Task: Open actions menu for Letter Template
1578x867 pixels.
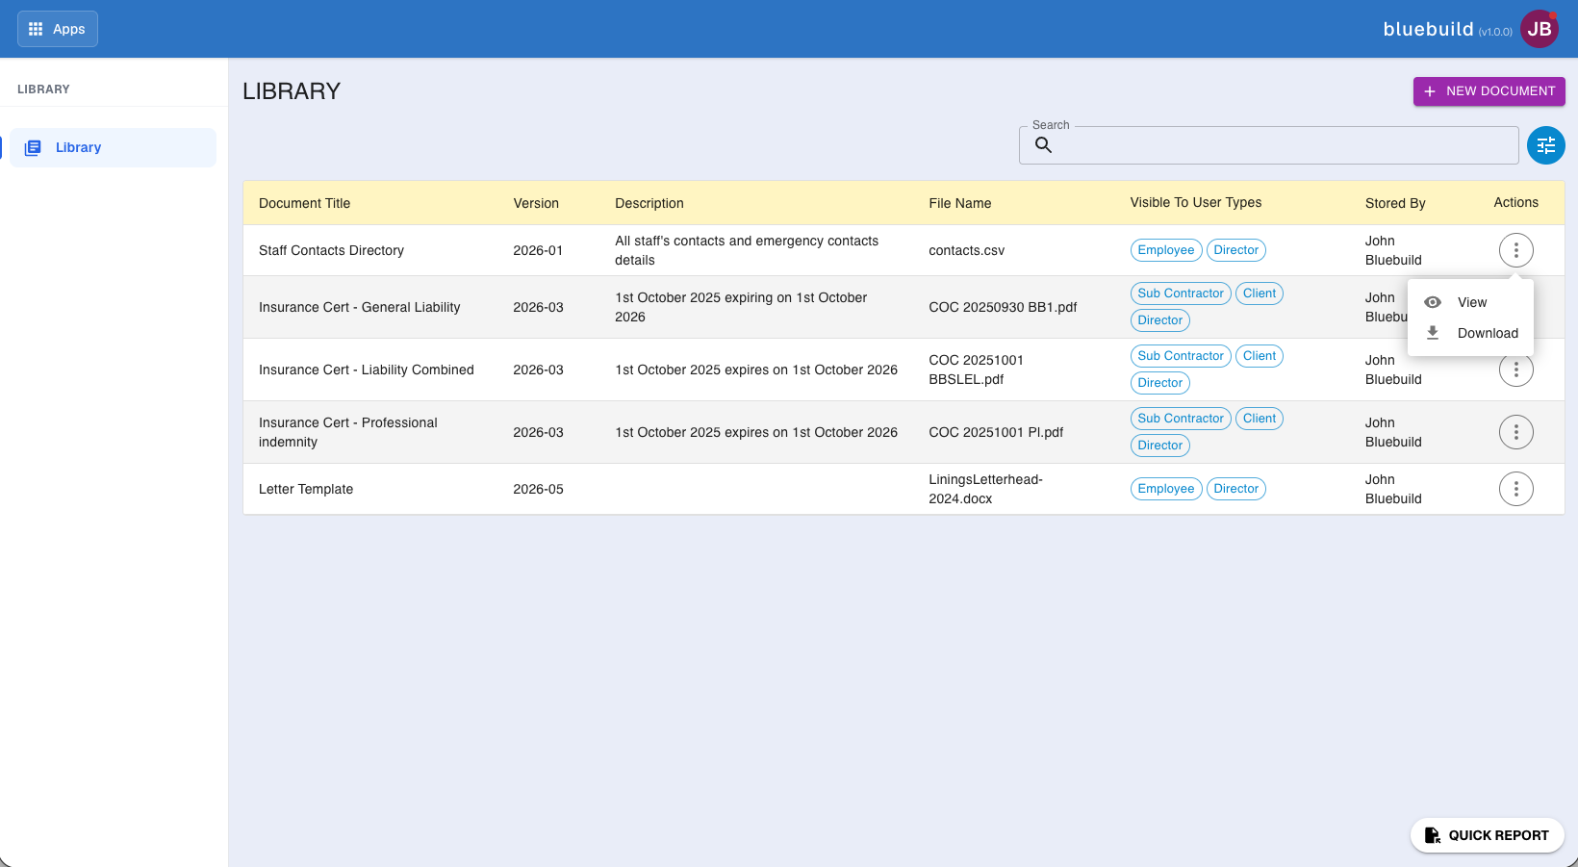Action: pos(1516,489)
